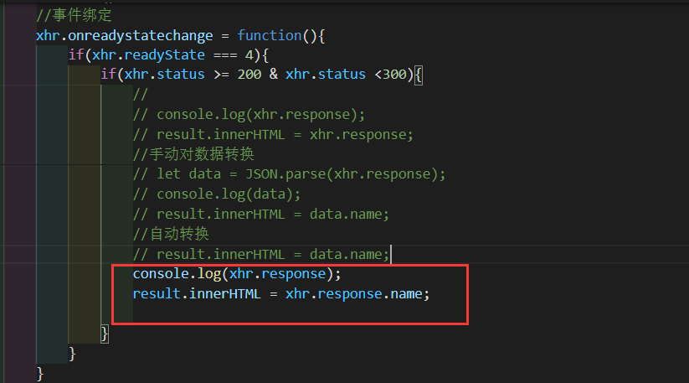Image resolution: width=689 pixels, height=383 pixels.
Task: Click the comment //手动对数据转换
Action: tap(193, 154)
